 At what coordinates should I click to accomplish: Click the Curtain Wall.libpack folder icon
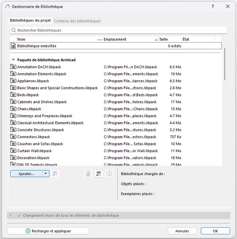pos(13,151)
